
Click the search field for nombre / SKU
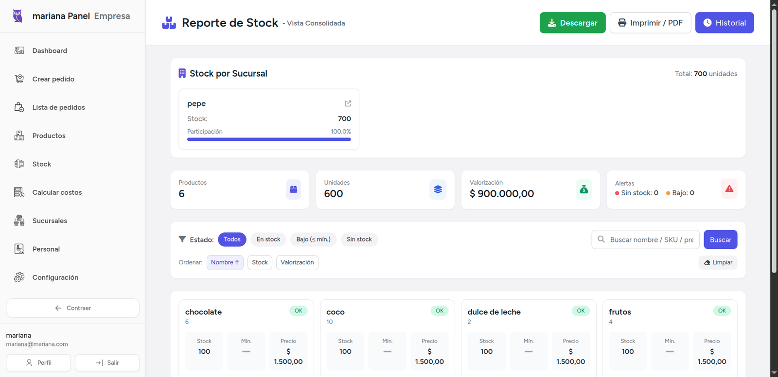[x=651, y=240]
